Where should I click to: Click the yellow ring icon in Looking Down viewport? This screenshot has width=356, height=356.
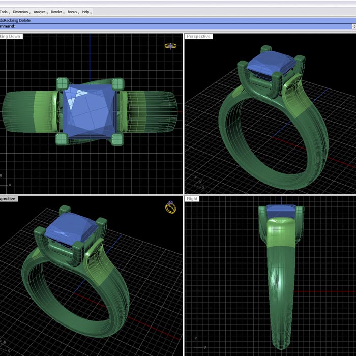click(x=170, y=46)
